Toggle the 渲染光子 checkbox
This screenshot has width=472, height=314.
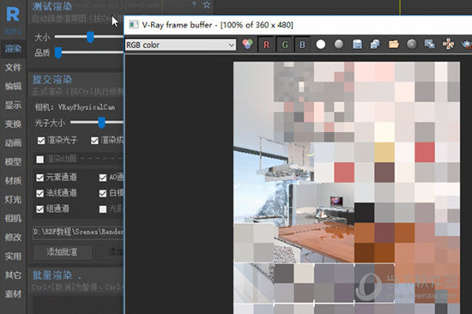(41, 141)
